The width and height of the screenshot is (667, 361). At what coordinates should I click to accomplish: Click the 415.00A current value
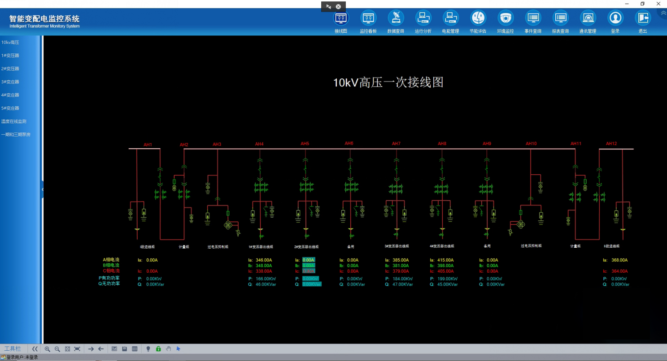445,260
